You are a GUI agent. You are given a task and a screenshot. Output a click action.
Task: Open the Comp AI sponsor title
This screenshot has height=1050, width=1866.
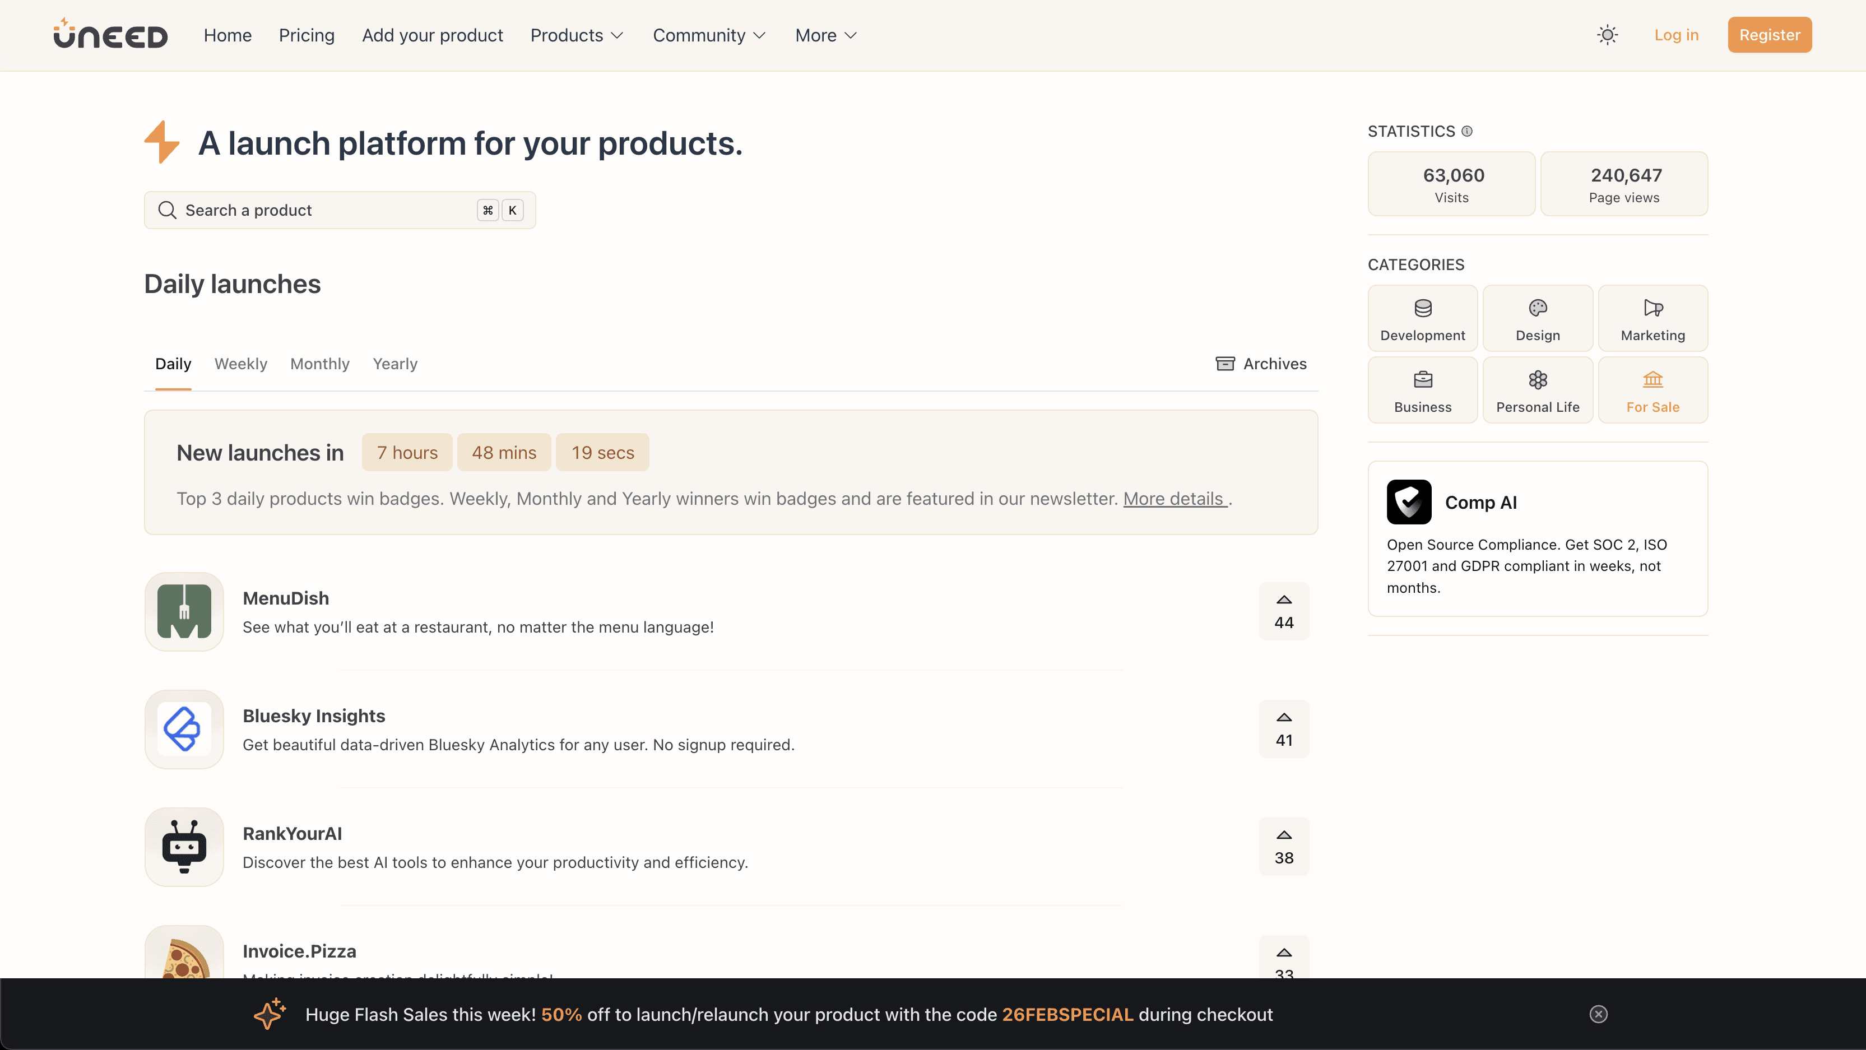pos(1480,502)
